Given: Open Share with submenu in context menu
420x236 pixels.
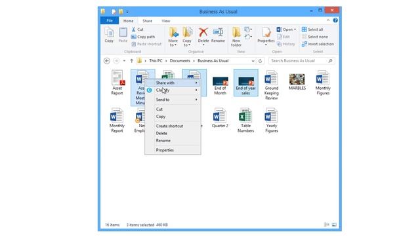Looking at the screenshot, I should (173, 83).
